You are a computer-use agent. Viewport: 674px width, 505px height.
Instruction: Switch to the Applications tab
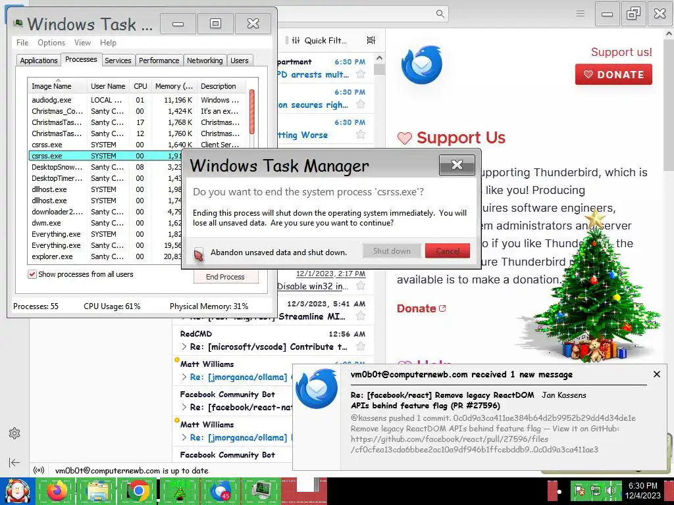coord(39,60)
